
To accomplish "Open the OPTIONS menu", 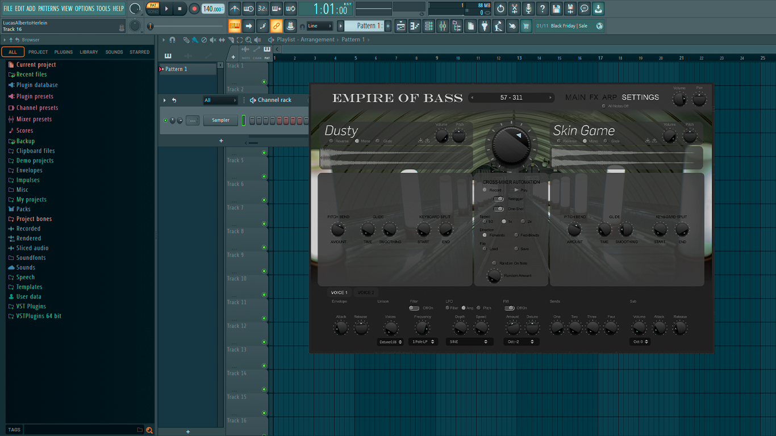I will [x=85, y=9].
